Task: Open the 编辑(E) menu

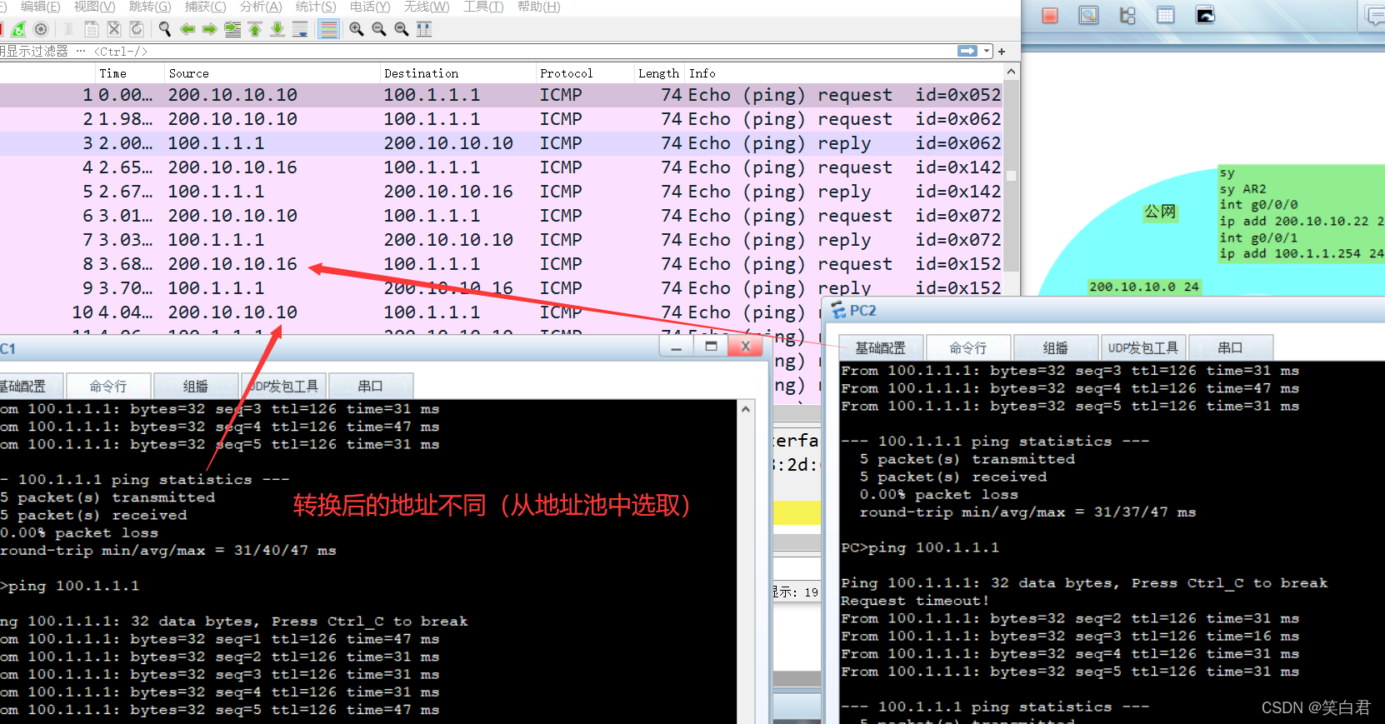Action: click(x=40, y=7)
